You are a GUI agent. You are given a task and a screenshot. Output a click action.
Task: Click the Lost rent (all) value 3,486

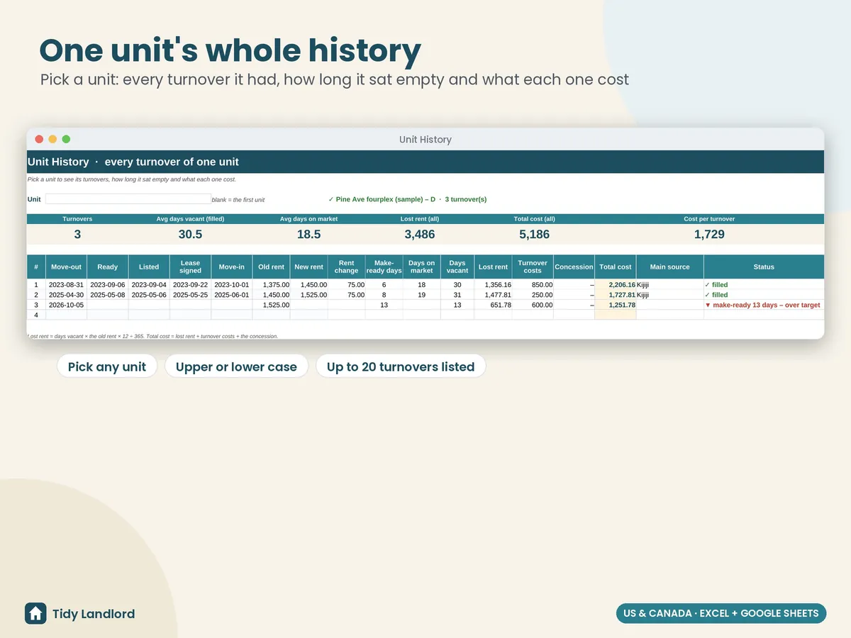(x=420, y=234)
